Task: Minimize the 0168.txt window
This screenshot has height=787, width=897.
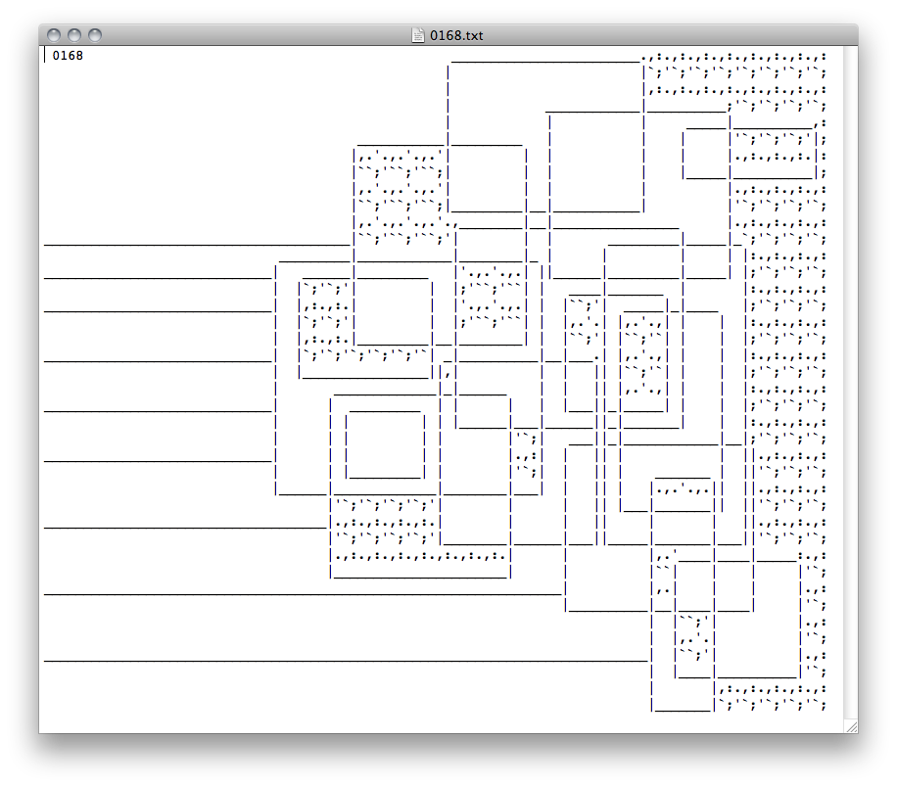Action: (74, 35)
